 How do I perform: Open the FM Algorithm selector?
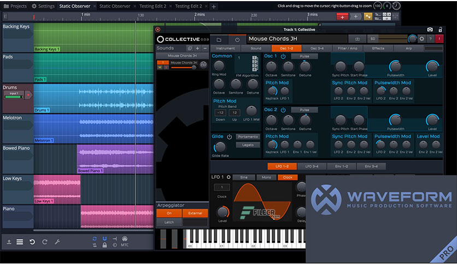tap(247, 63)
